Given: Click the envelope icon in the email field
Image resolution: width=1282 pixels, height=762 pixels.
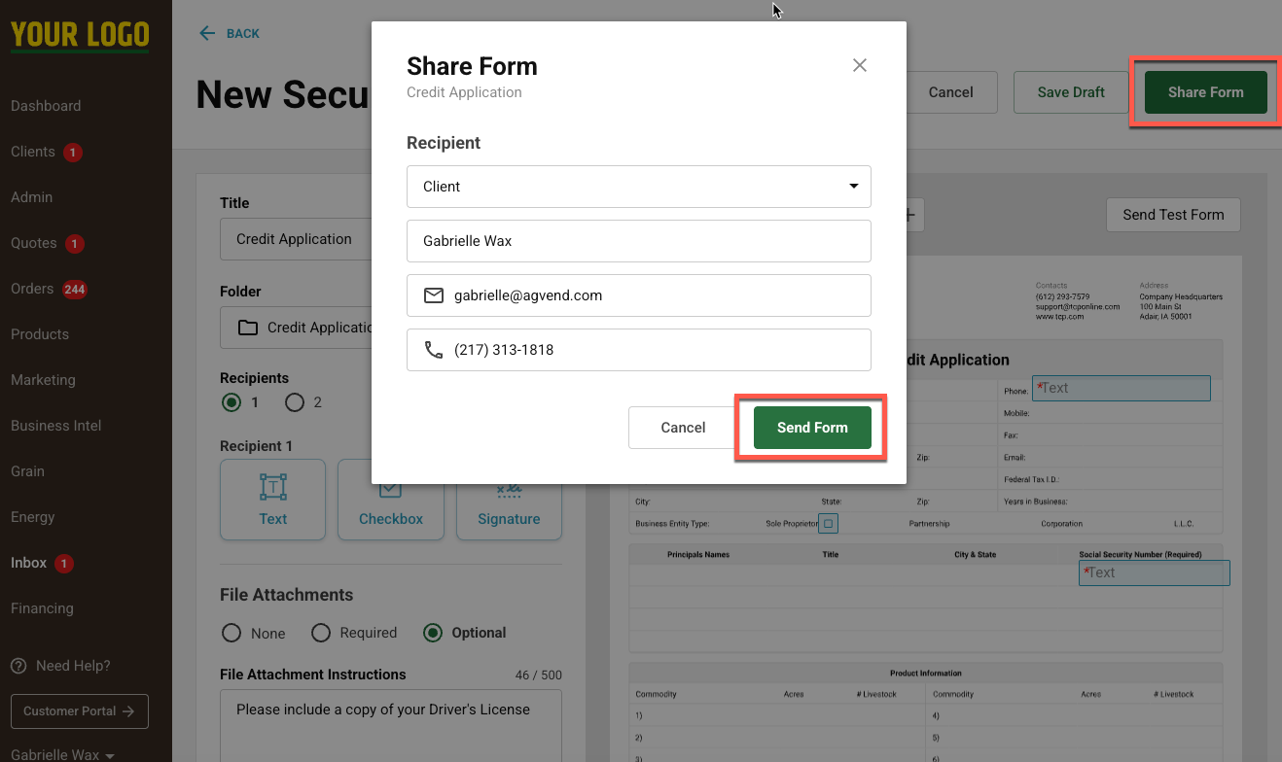Looking at the screenshot, I should pyautogui.click(x=433, y=294).
